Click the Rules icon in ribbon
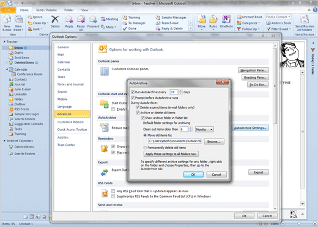Screen dimensions: 318x227 (213, 20)
